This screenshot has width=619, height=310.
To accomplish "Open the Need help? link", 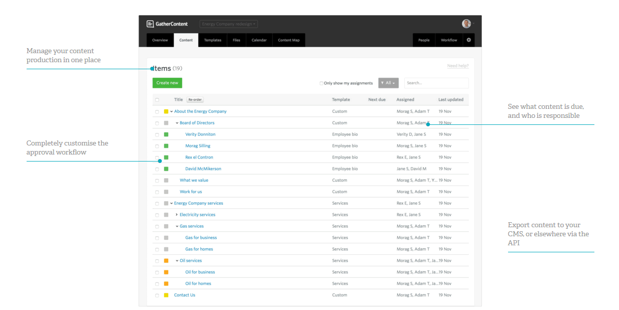I will click(458, 66).
